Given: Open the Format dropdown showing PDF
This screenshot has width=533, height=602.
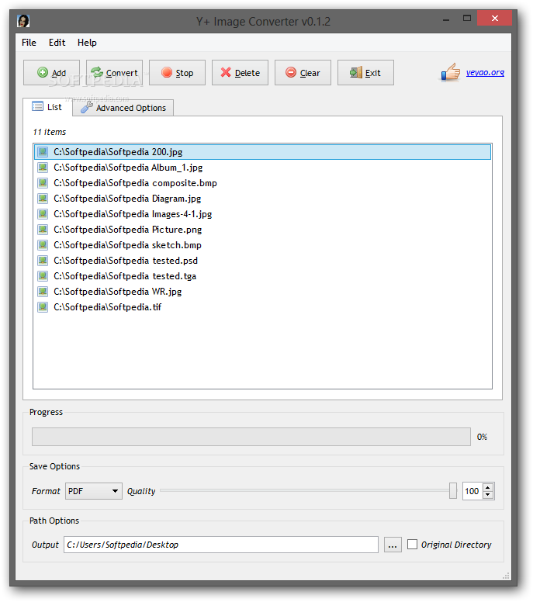Looking at the screenshot, I should (94, 491).
